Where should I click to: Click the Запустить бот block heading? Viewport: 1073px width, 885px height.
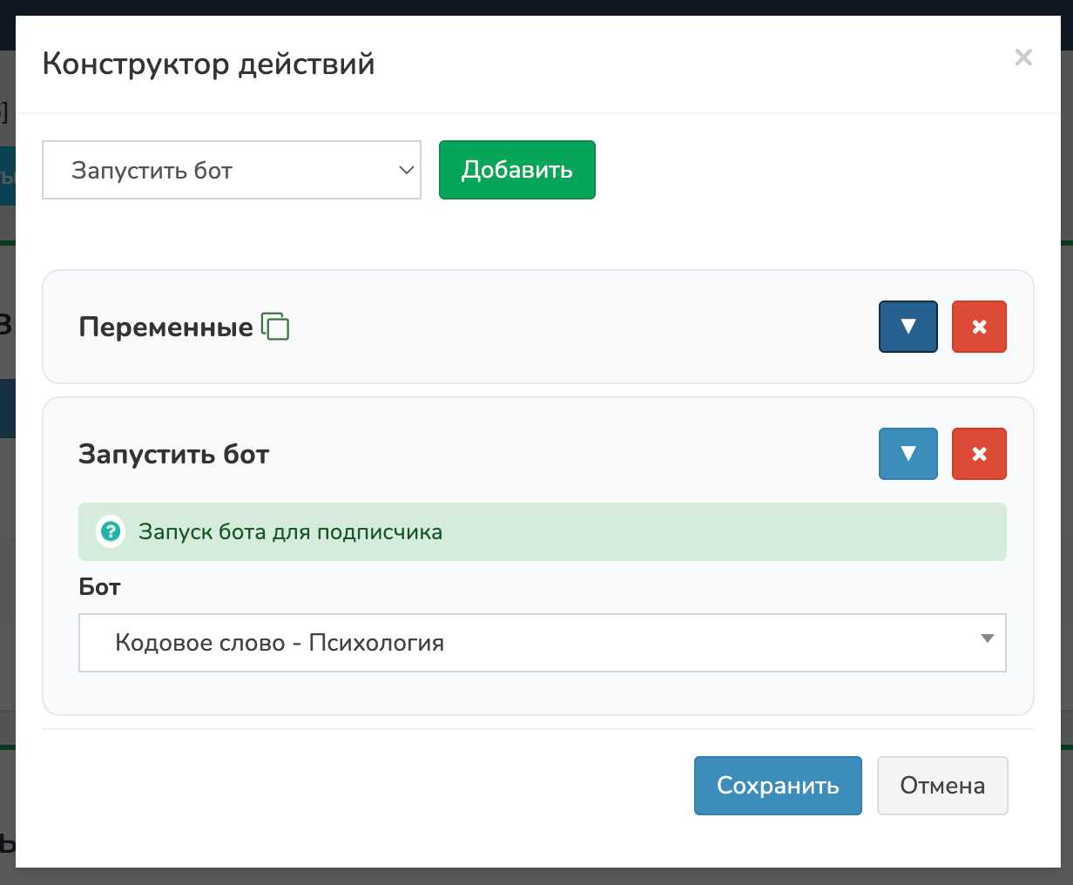point(173,454)
